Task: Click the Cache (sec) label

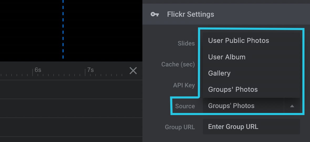Action: [178, 64]
